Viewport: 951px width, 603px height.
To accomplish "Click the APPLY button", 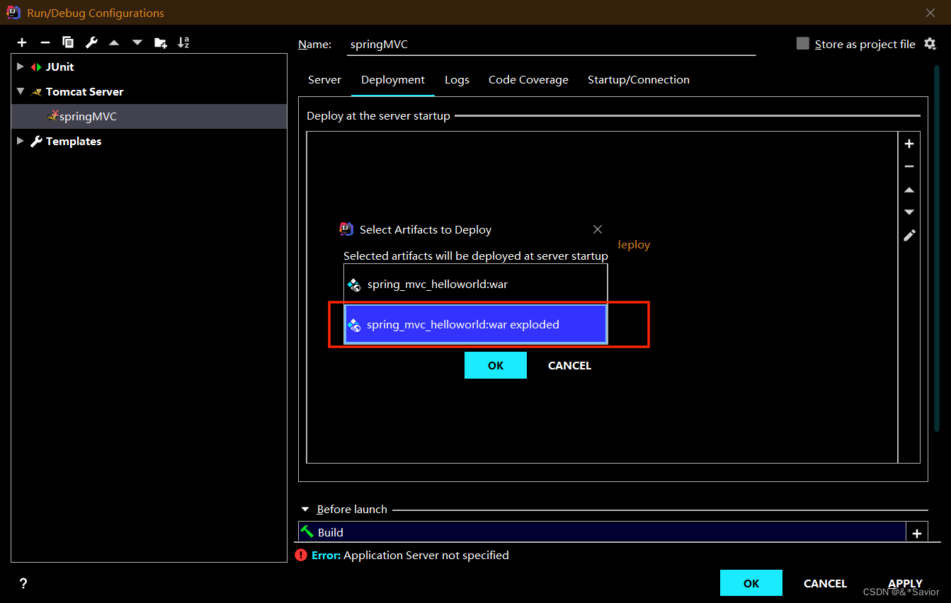I will point(905,583).
